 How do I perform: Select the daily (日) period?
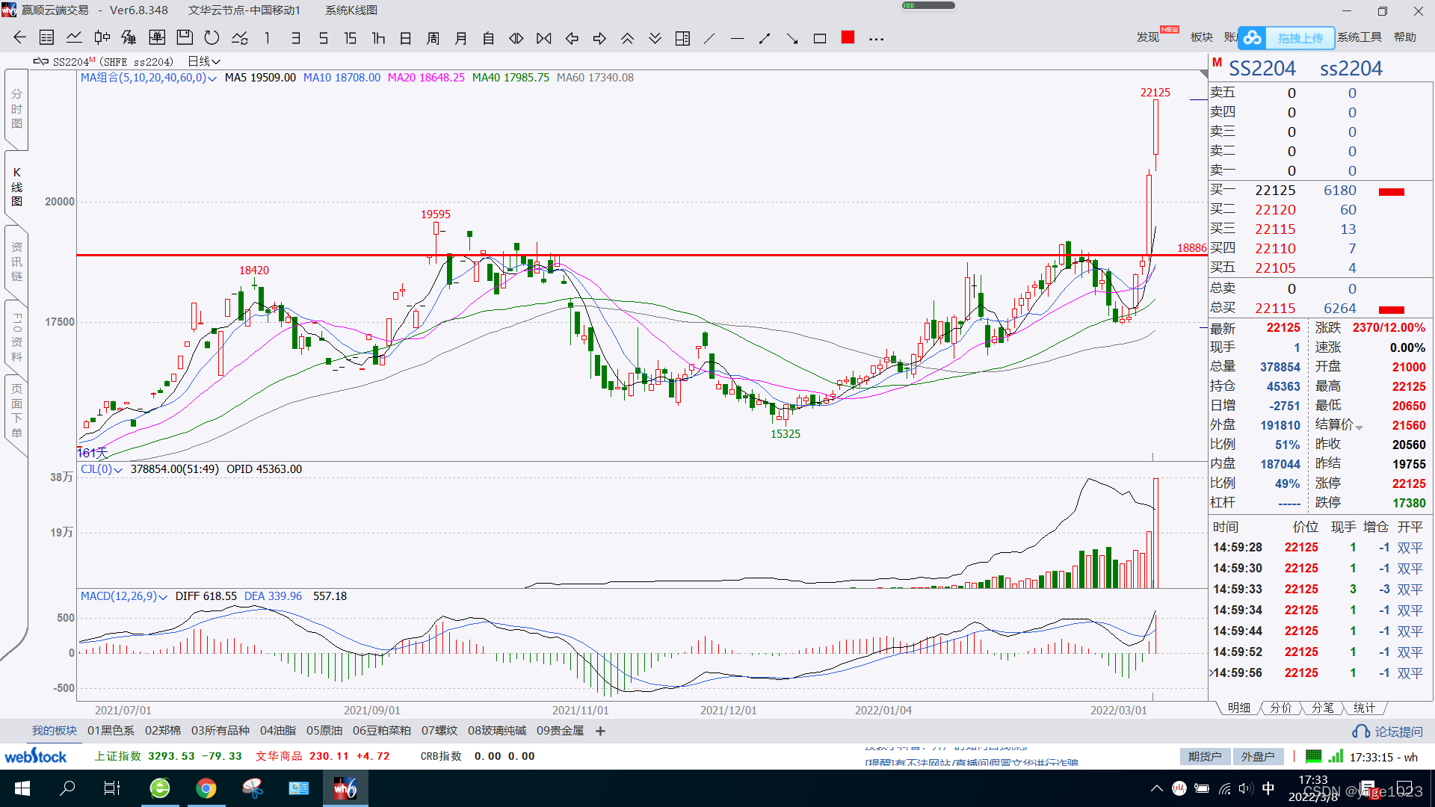tap(406, 38)
